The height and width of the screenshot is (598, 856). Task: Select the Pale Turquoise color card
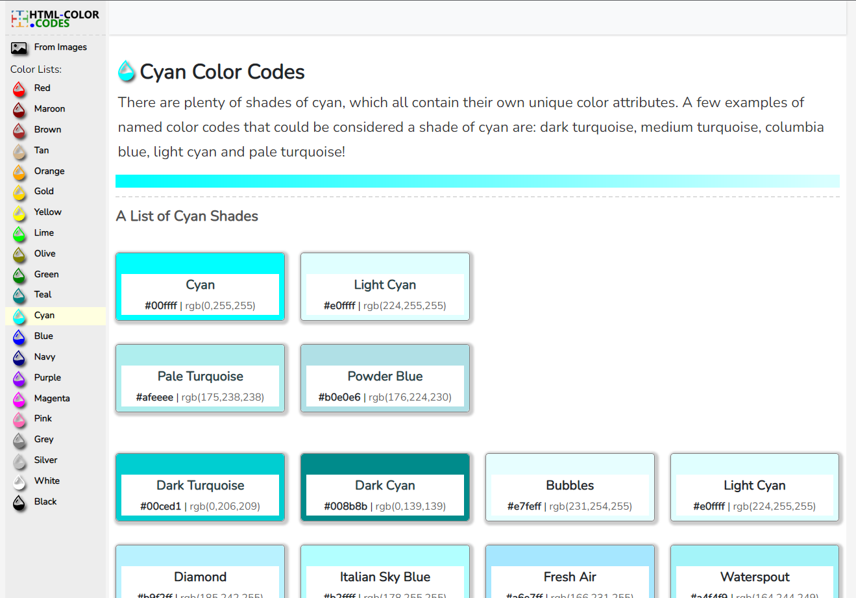coord(200,378)
